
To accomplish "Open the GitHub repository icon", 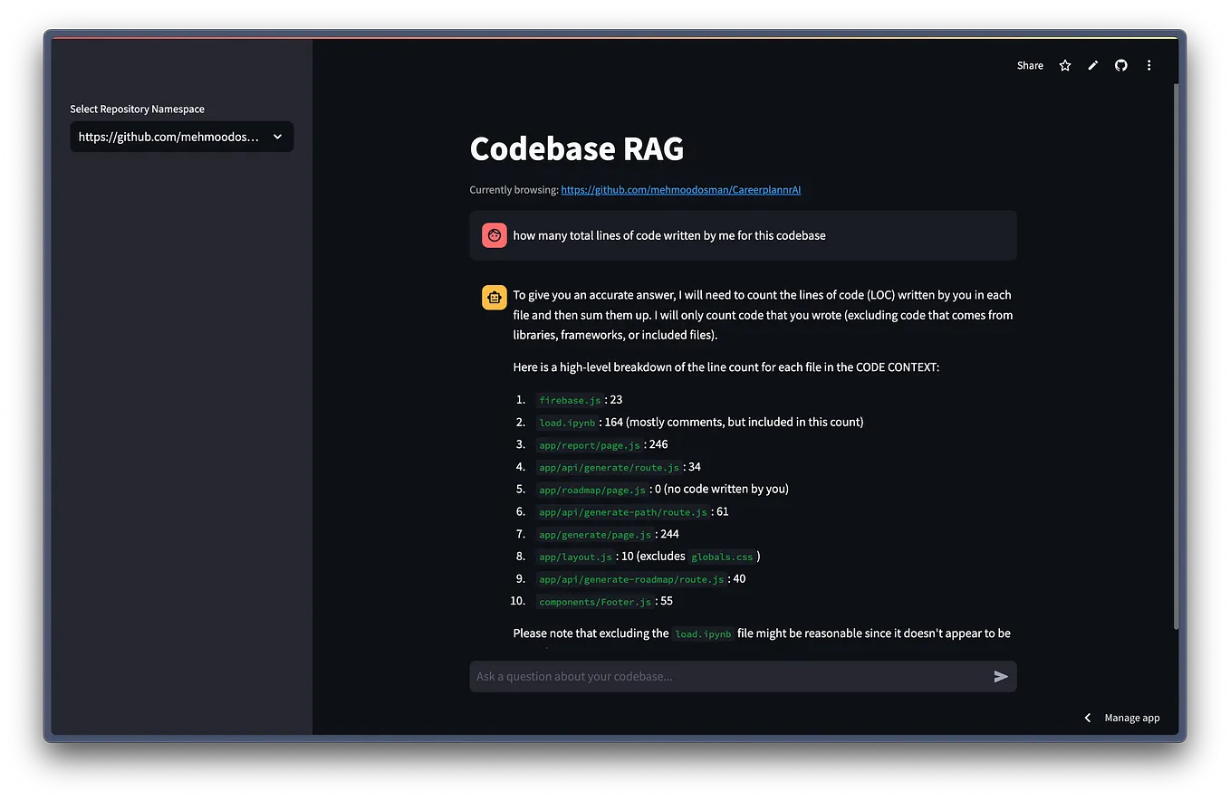I will pos(1120,65).
